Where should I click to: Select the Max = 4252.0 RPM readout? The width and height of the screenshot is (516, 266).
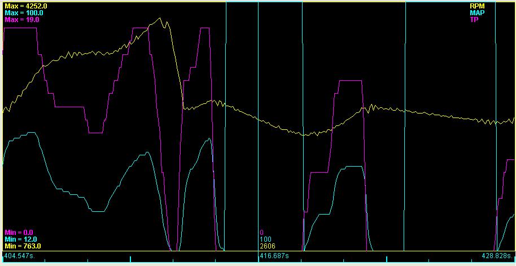pos(27,6)
